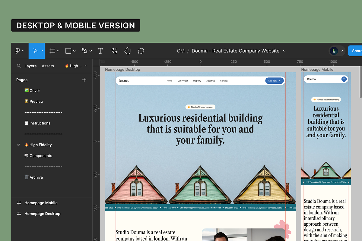Viewport: 362px width, 241px height.
Task: Click the user avatar in toolbar
Action: (x=334, y=51)
